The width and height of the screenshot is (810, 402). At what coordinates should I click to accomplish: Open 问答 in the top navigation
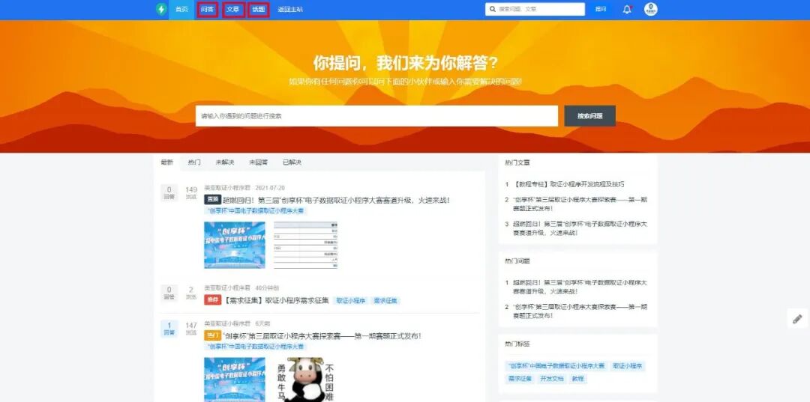(x=207, y=9)
